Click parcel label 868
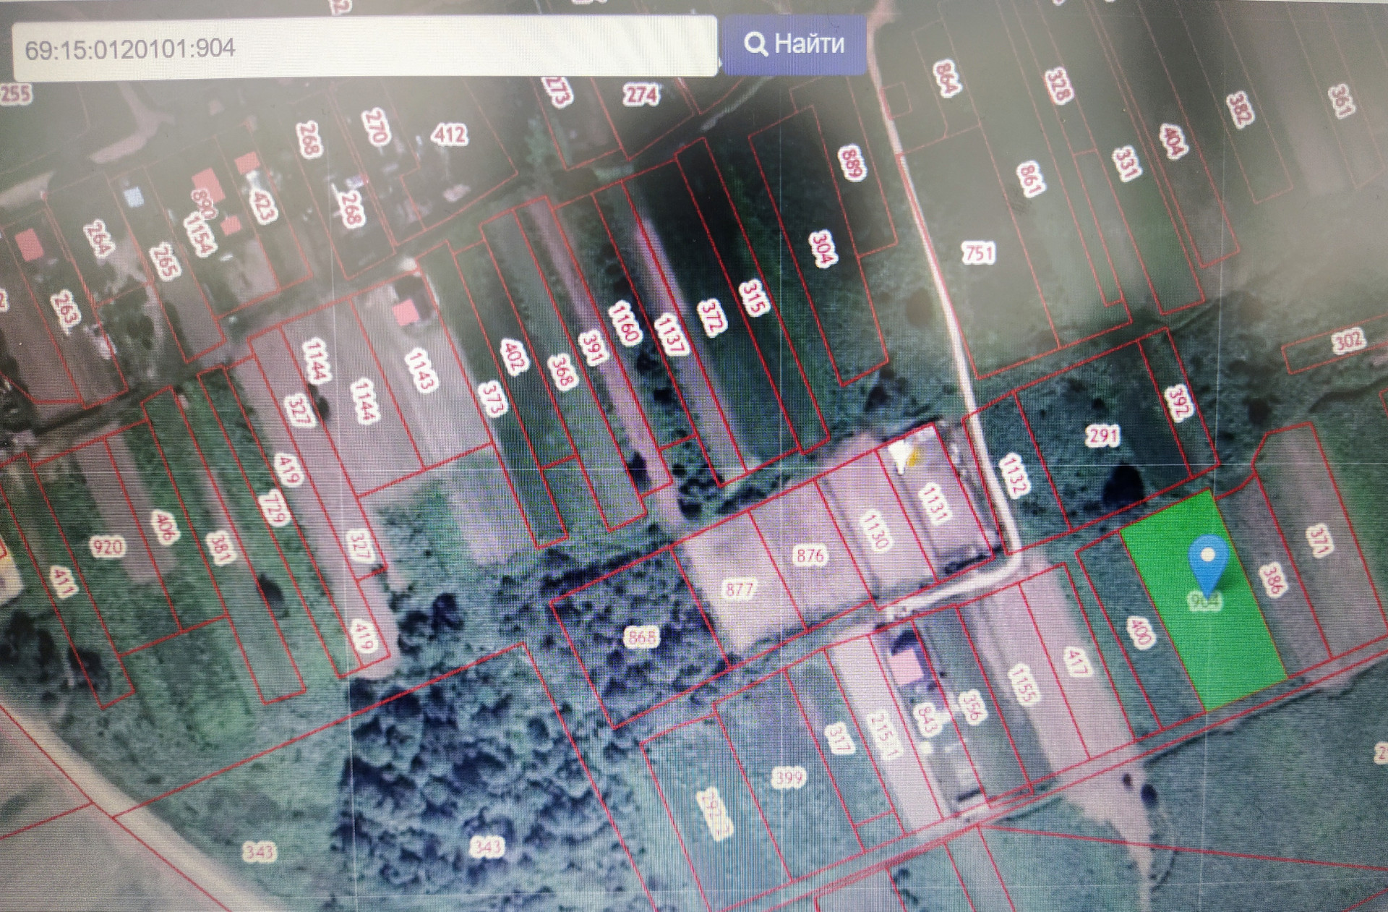Viewport: 1388px width, 912px height. coord(641,636)
